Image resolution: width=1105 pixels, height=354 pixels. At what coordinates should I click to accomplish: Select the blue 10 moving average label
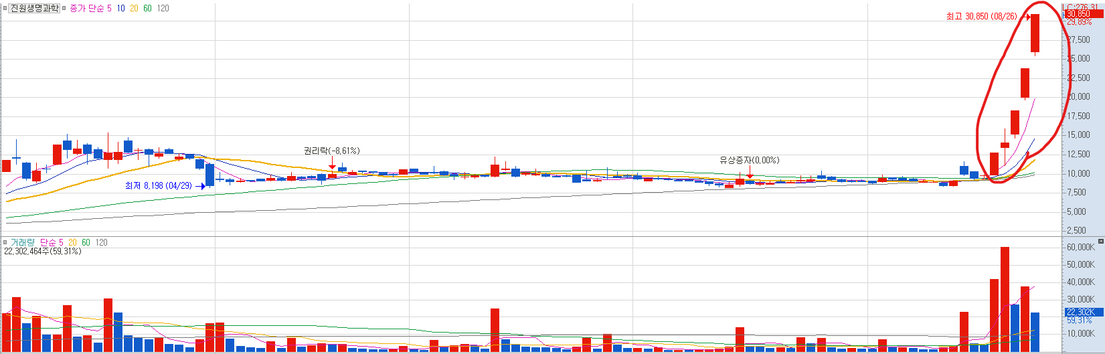(x=120, y=8)
